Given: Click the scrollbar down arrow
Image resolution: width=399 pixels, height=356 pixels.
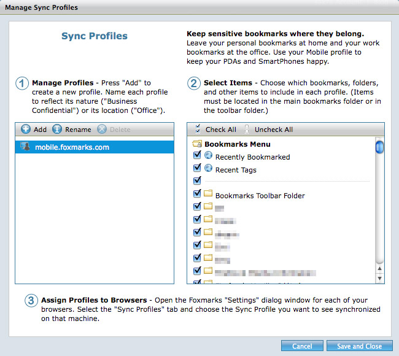Looking at the screenshot, I should click(379, 278).
